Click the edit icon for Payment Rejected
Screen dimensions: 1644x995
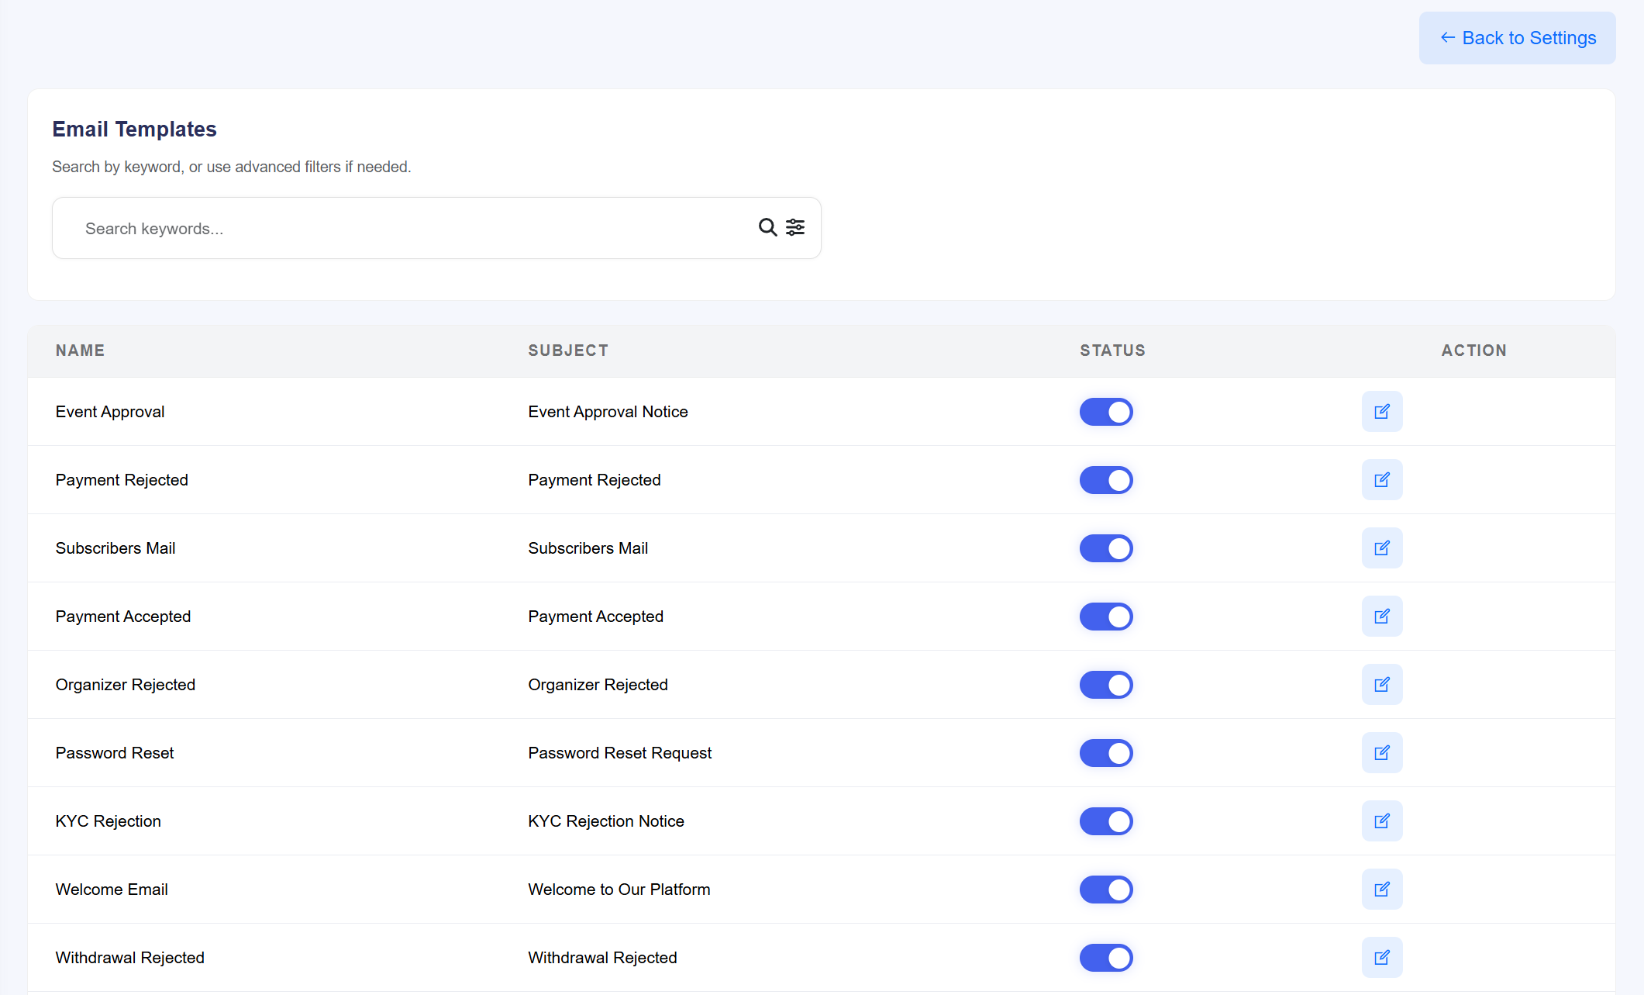coord(1382,479)
